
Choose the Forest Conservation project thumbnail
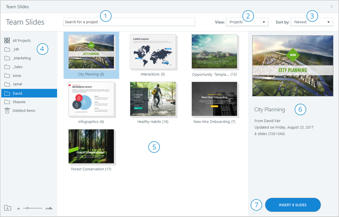coord(91,146)
